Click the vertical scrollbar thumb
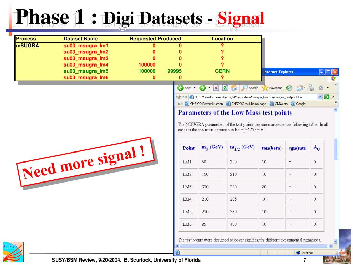Image resolution: width=353 pixels, height=265 pixels. pyautogui.click(x=336, y=149)
